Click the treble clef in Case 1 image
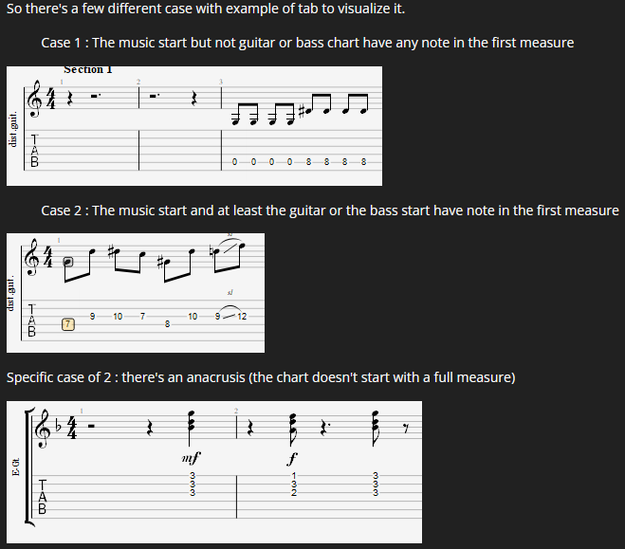The image size is (625, 549). 33,99
